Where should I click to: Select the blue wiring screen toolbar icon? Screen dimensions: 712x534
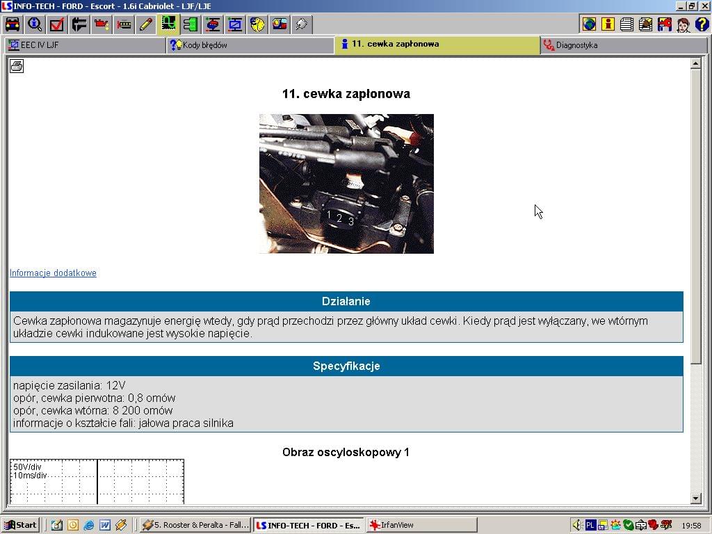tap(235, 24)
